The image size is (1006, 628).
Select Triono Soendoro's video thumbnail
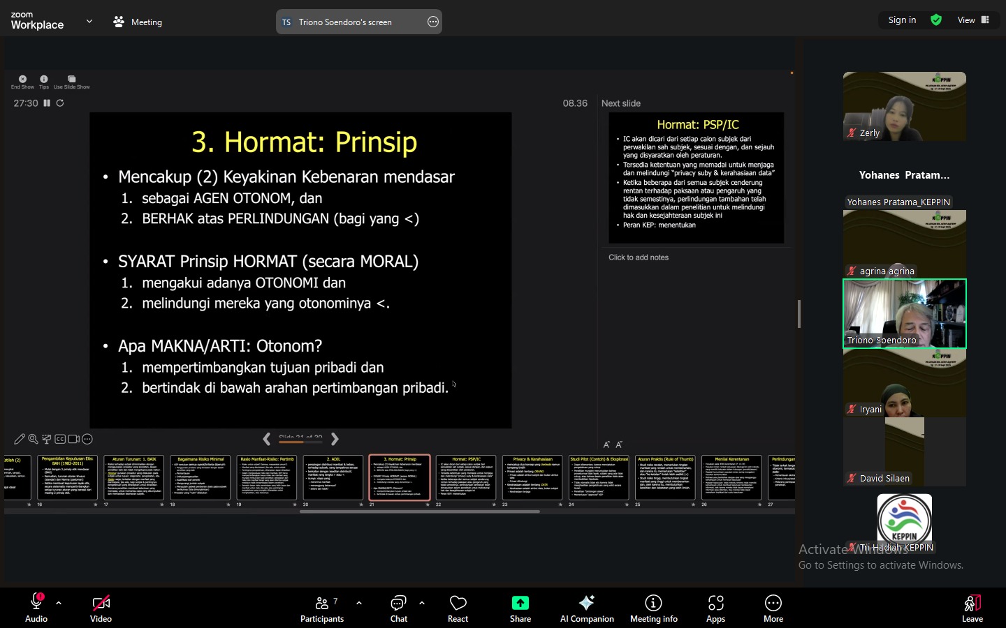click(904, 313)
